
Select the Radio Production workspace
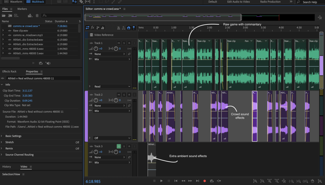[x=270, y=2]
